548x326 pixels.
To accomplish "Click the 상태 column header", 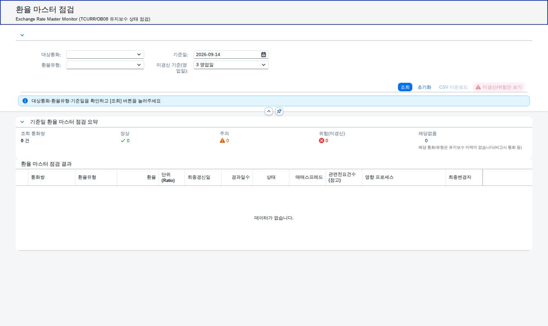I will tap(271, 177).
